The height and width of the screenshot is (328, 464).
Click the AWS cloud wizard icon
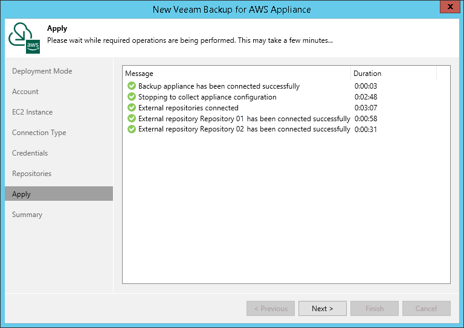[x=24, y=39]
